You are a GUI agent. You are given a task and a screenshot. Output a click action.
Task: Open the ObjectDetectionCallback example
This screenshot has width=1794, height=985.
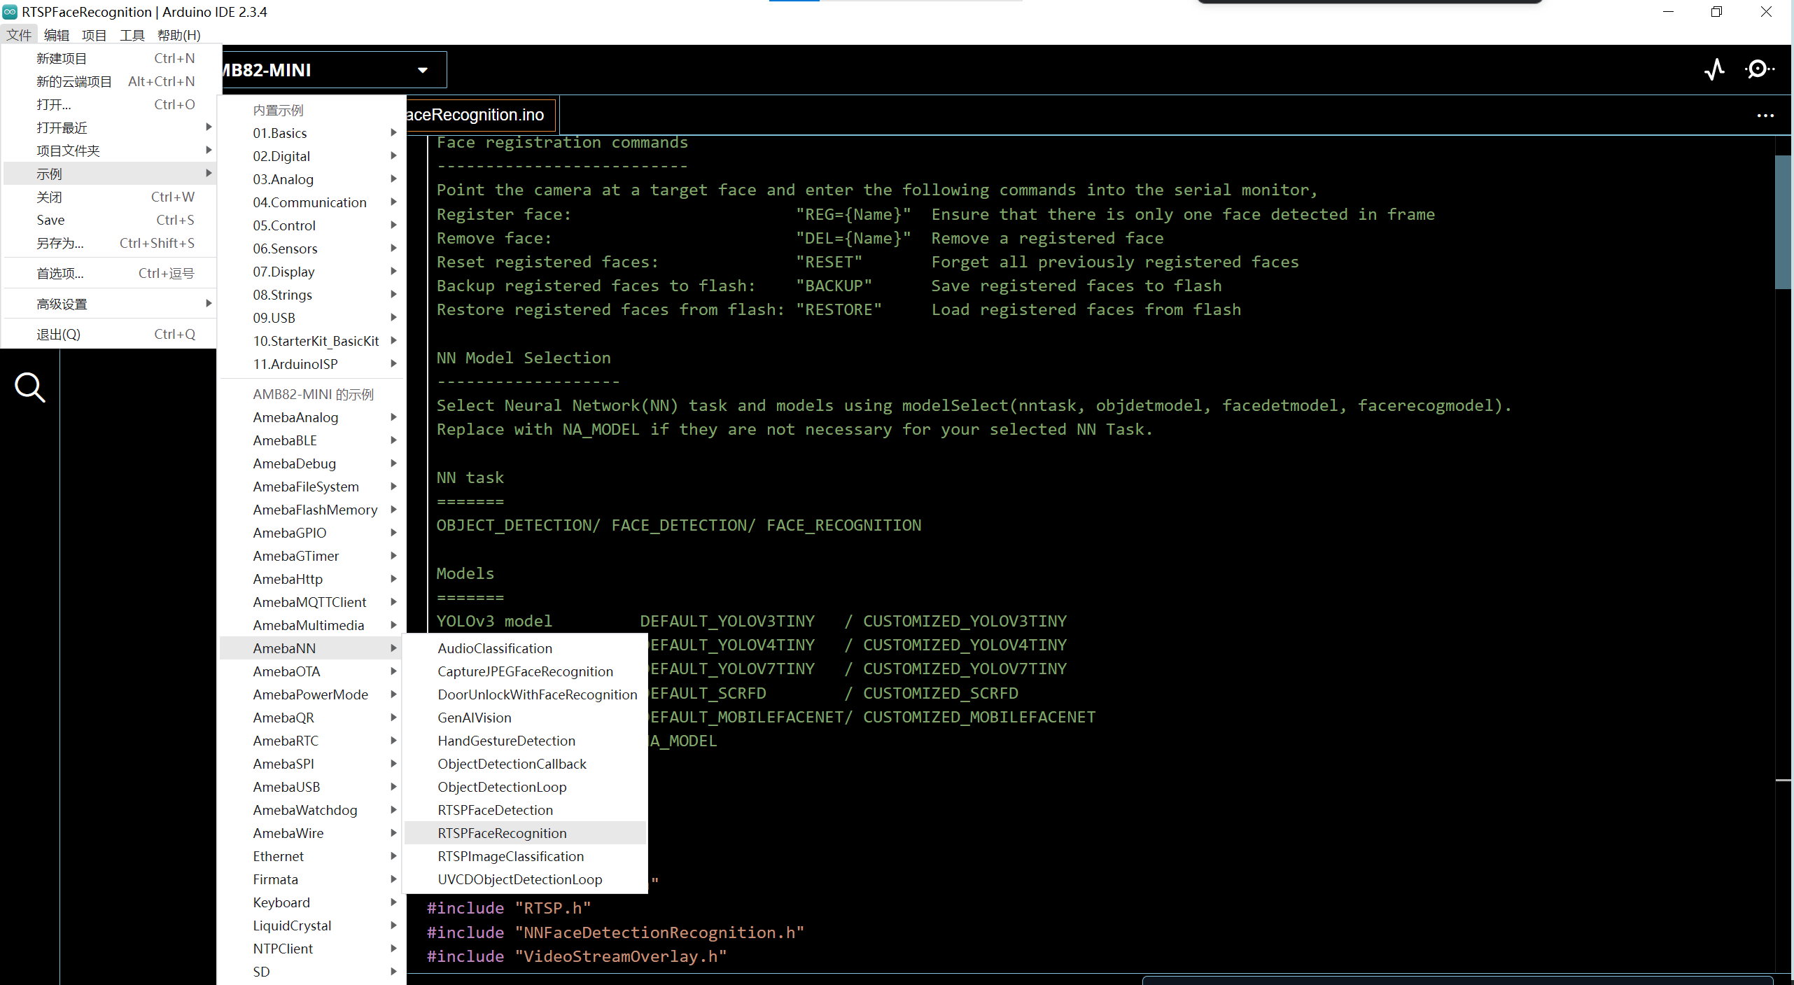point(526,764)
